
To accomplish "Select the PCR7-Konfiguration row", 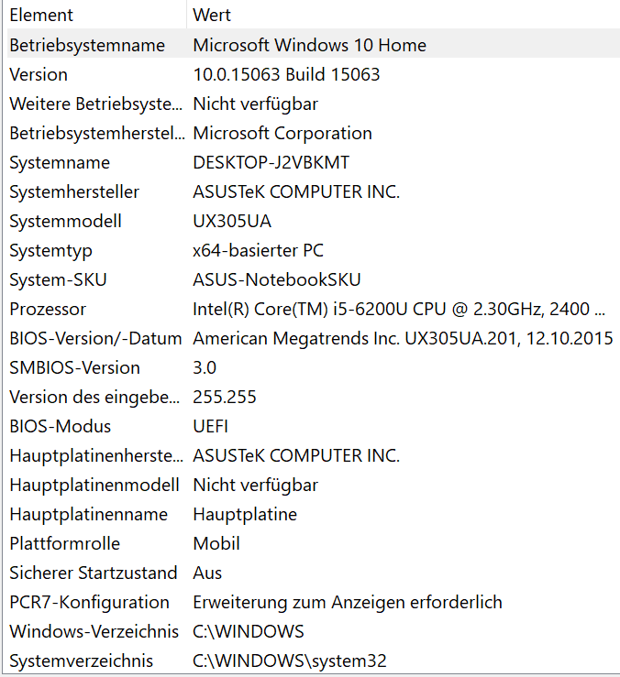I will pos(314,602).
